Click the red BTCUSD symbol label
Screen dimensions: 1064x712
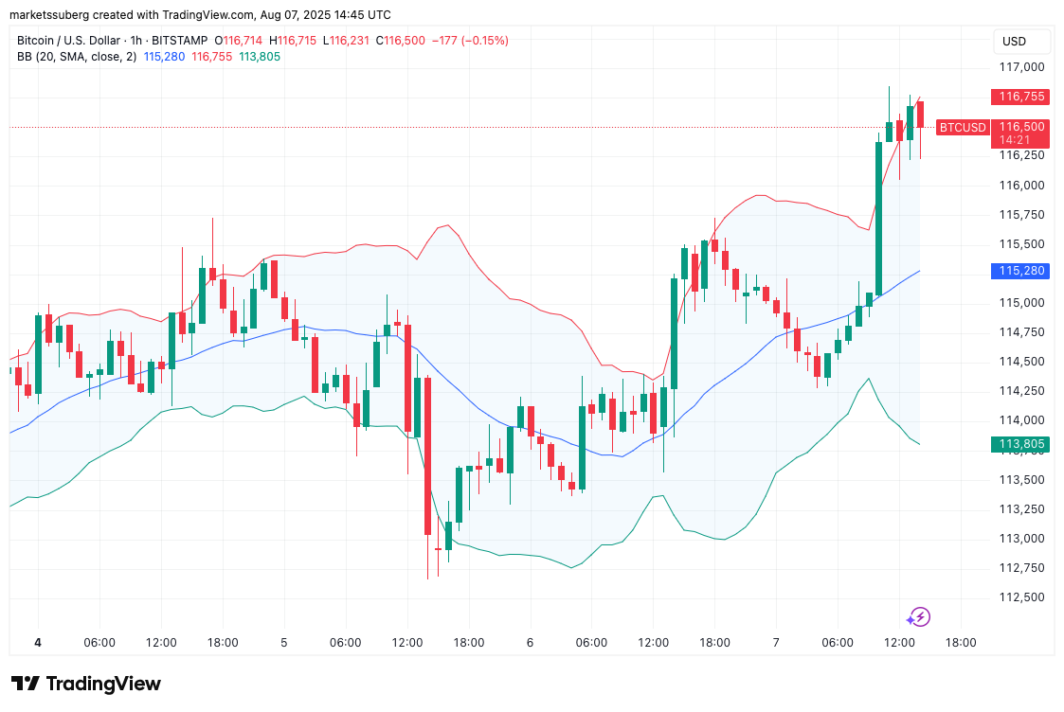pos(962,127)
